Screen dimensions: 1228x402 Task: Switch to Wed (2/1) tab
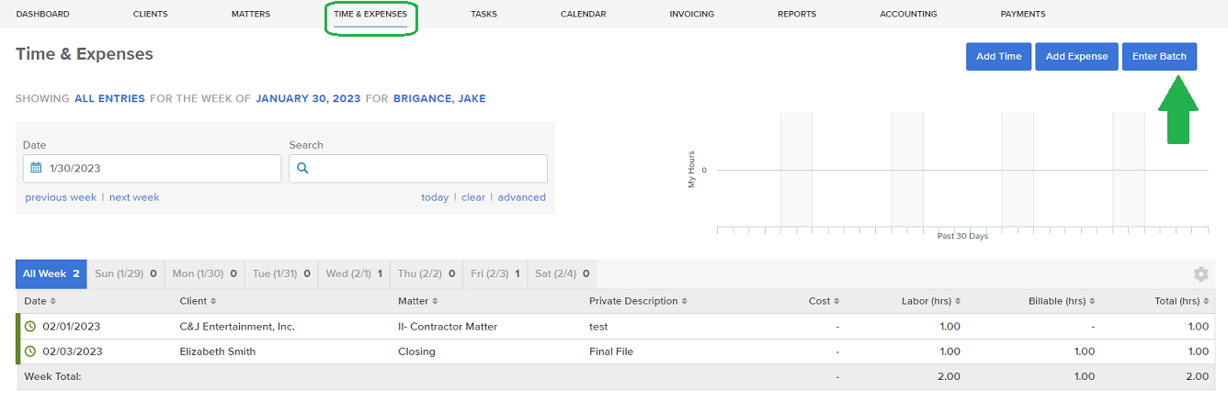click(354, 274)
